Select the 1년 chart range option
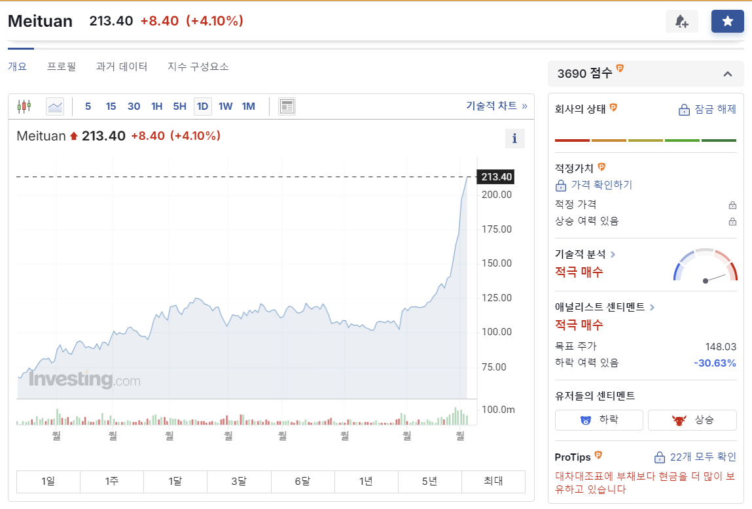This screenshot has height=509, width=752. pyautogui.click(x=366, y=482)
